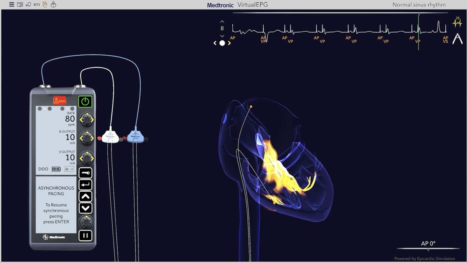Click the white ventricular lead connector block

111,136
